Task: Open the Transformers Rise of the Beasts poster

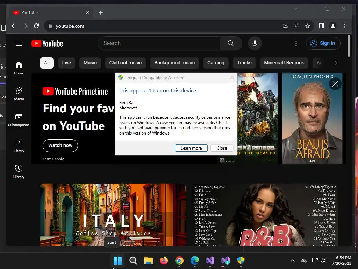Action: tap(258, 118)
